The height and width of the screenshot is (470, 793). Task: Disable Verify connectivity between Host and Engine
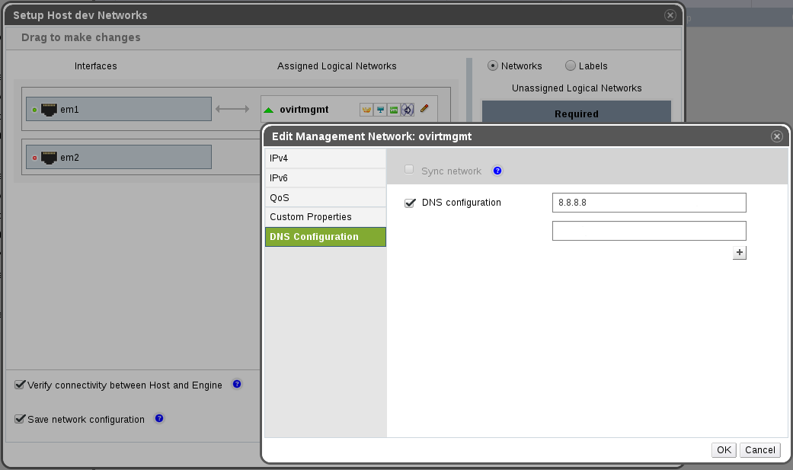(x=20, y=385)
